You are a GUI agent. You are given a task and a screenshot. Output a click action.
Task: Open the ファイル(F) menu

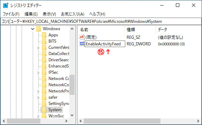11,14
